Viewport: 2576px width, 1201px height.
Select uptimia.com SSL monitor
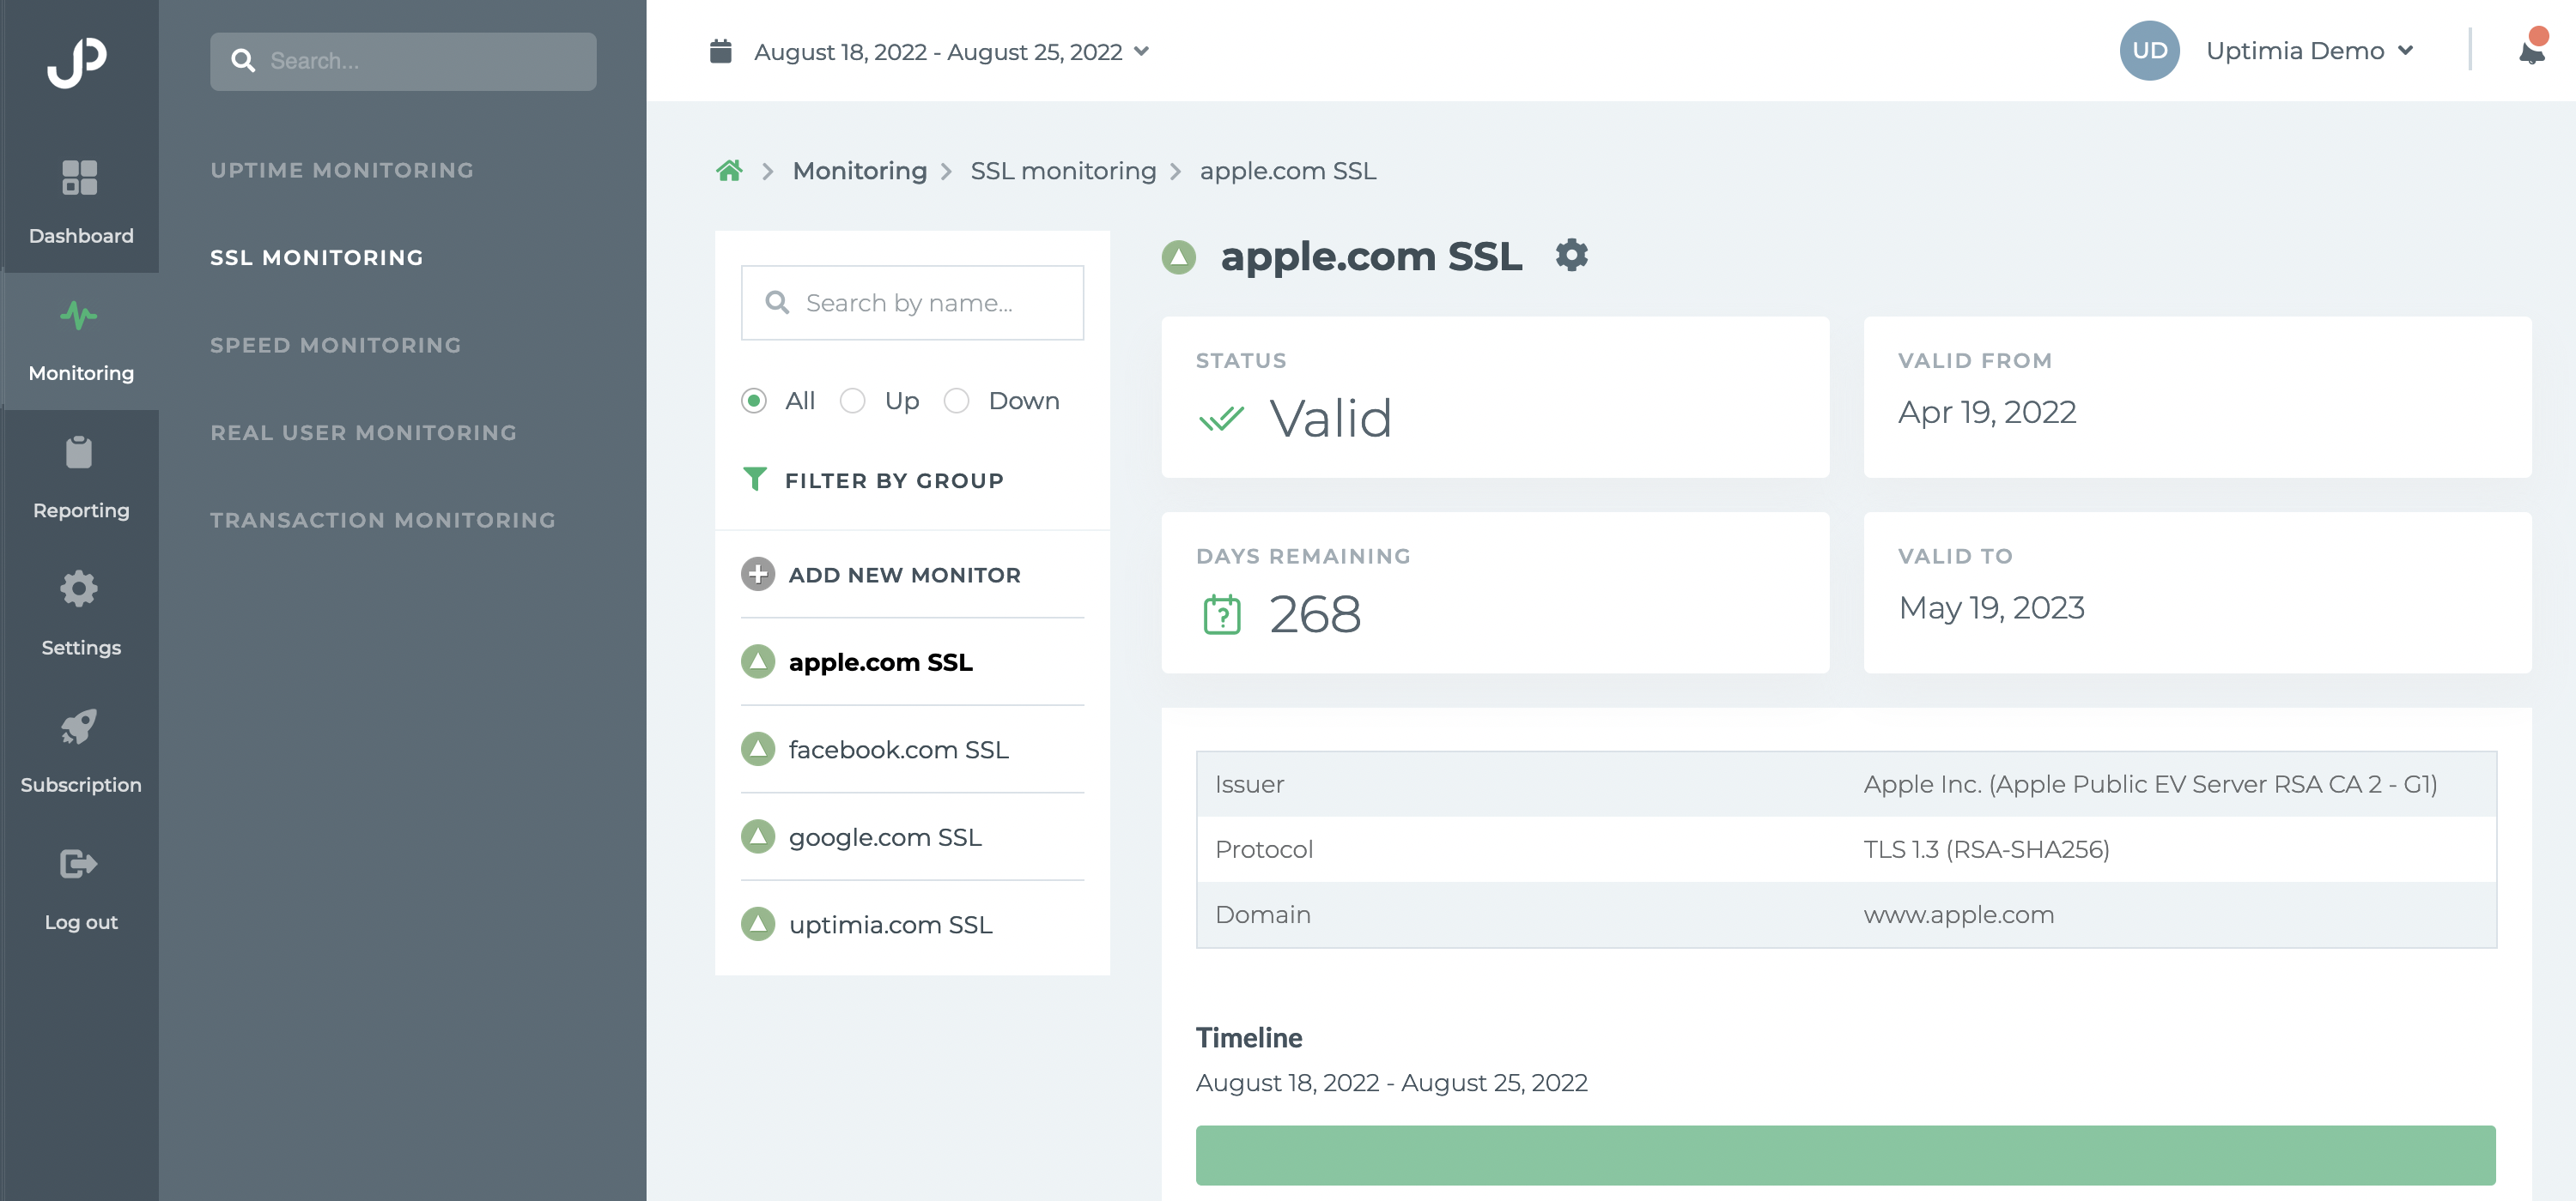(890, 924)
